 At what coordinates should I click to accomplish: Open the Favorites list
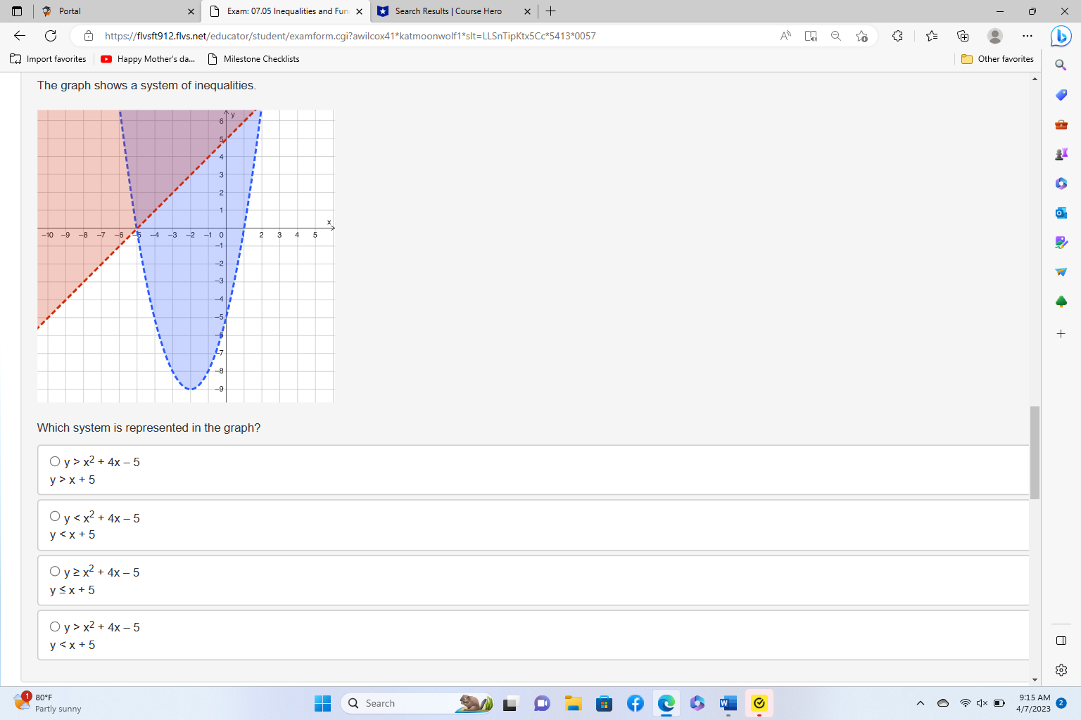pyautogui.click(x=932, y=36)
